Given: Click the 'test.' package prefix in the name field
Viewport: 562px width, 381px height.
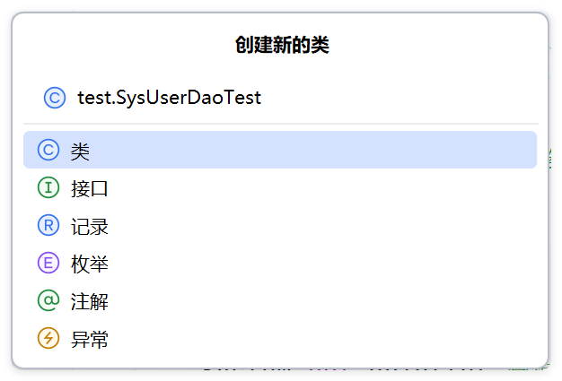Looking at the screenshot, I should tap(96, 98).
